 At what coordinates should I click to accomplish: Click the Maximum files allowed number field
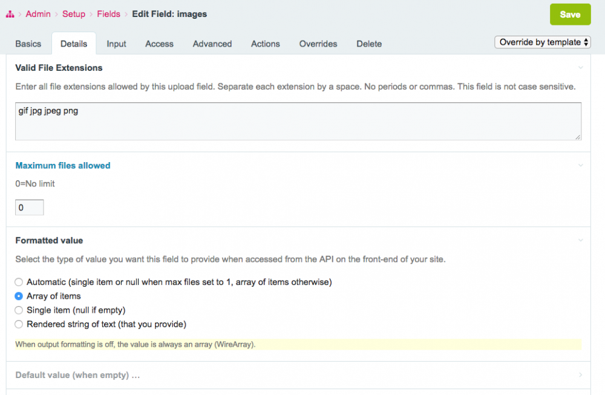coord(29,207)
